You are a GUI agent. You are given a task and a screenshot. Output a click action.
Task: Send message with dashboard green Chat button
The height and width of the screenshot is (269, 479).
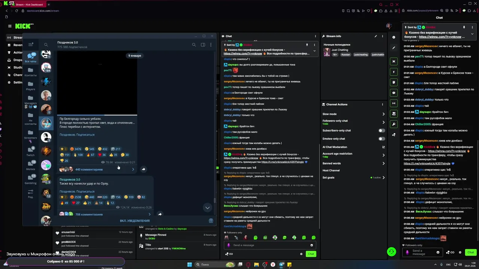(311, 254)
